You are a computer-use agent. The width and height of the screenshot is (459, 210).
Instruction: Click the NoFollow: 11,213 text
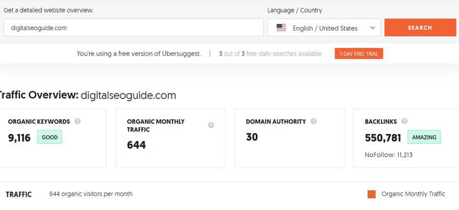tap(389, 155)
